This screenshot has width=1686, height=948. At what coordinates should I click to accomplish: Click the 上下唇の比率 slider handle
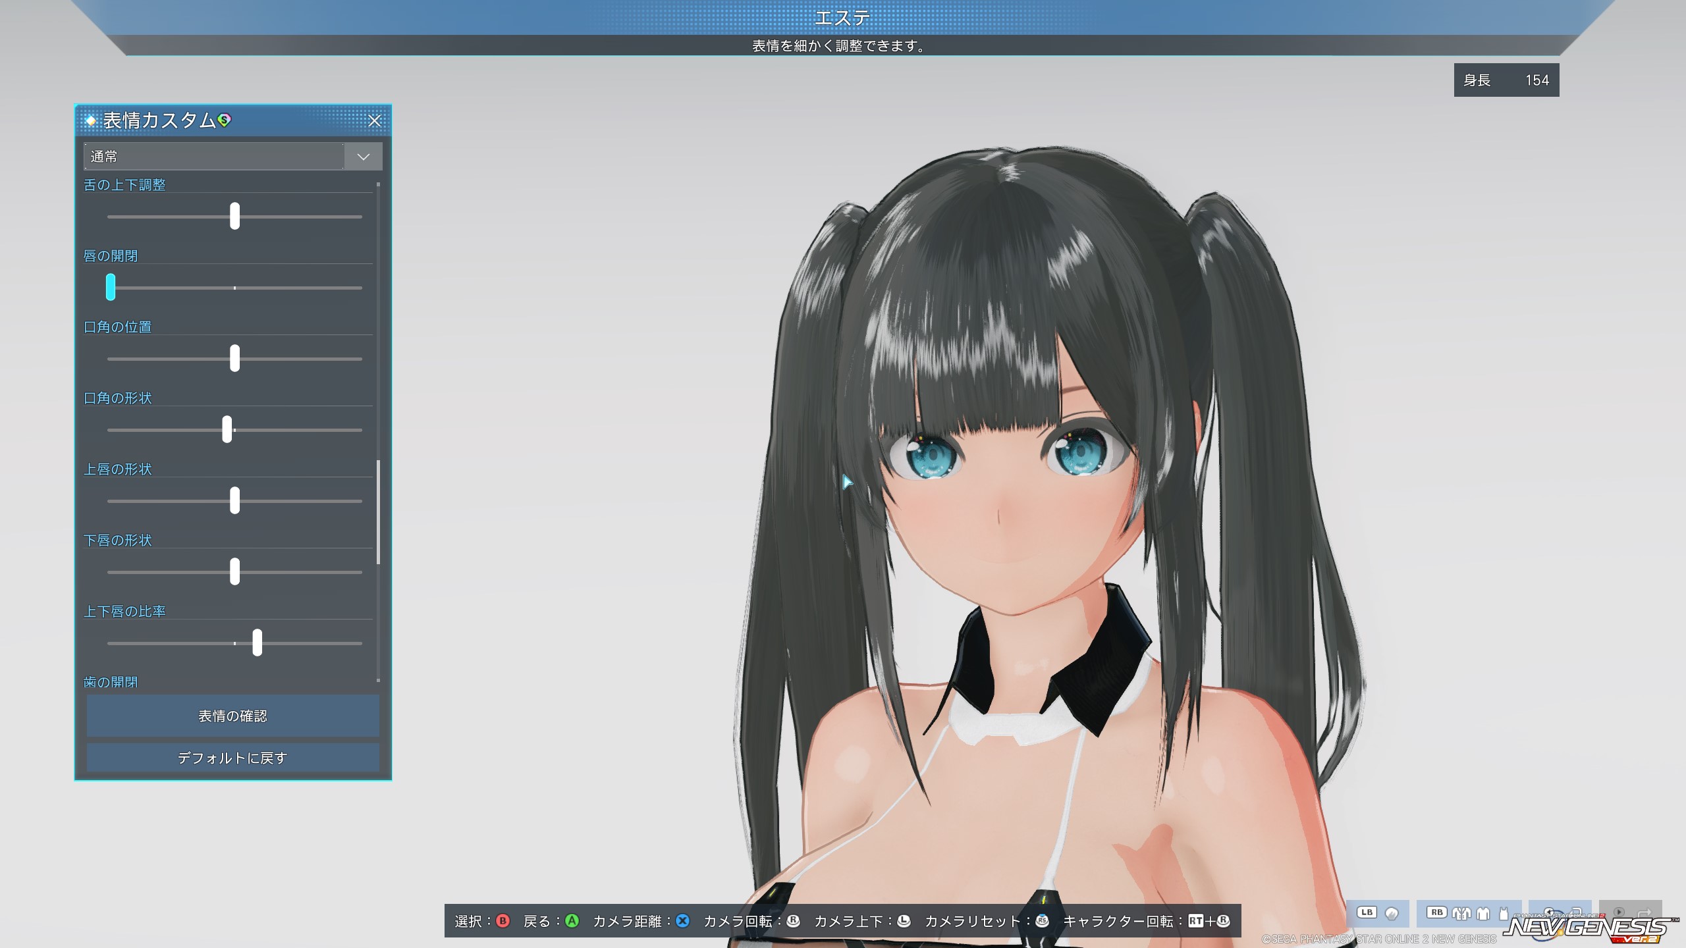click(x=257, y=643)
